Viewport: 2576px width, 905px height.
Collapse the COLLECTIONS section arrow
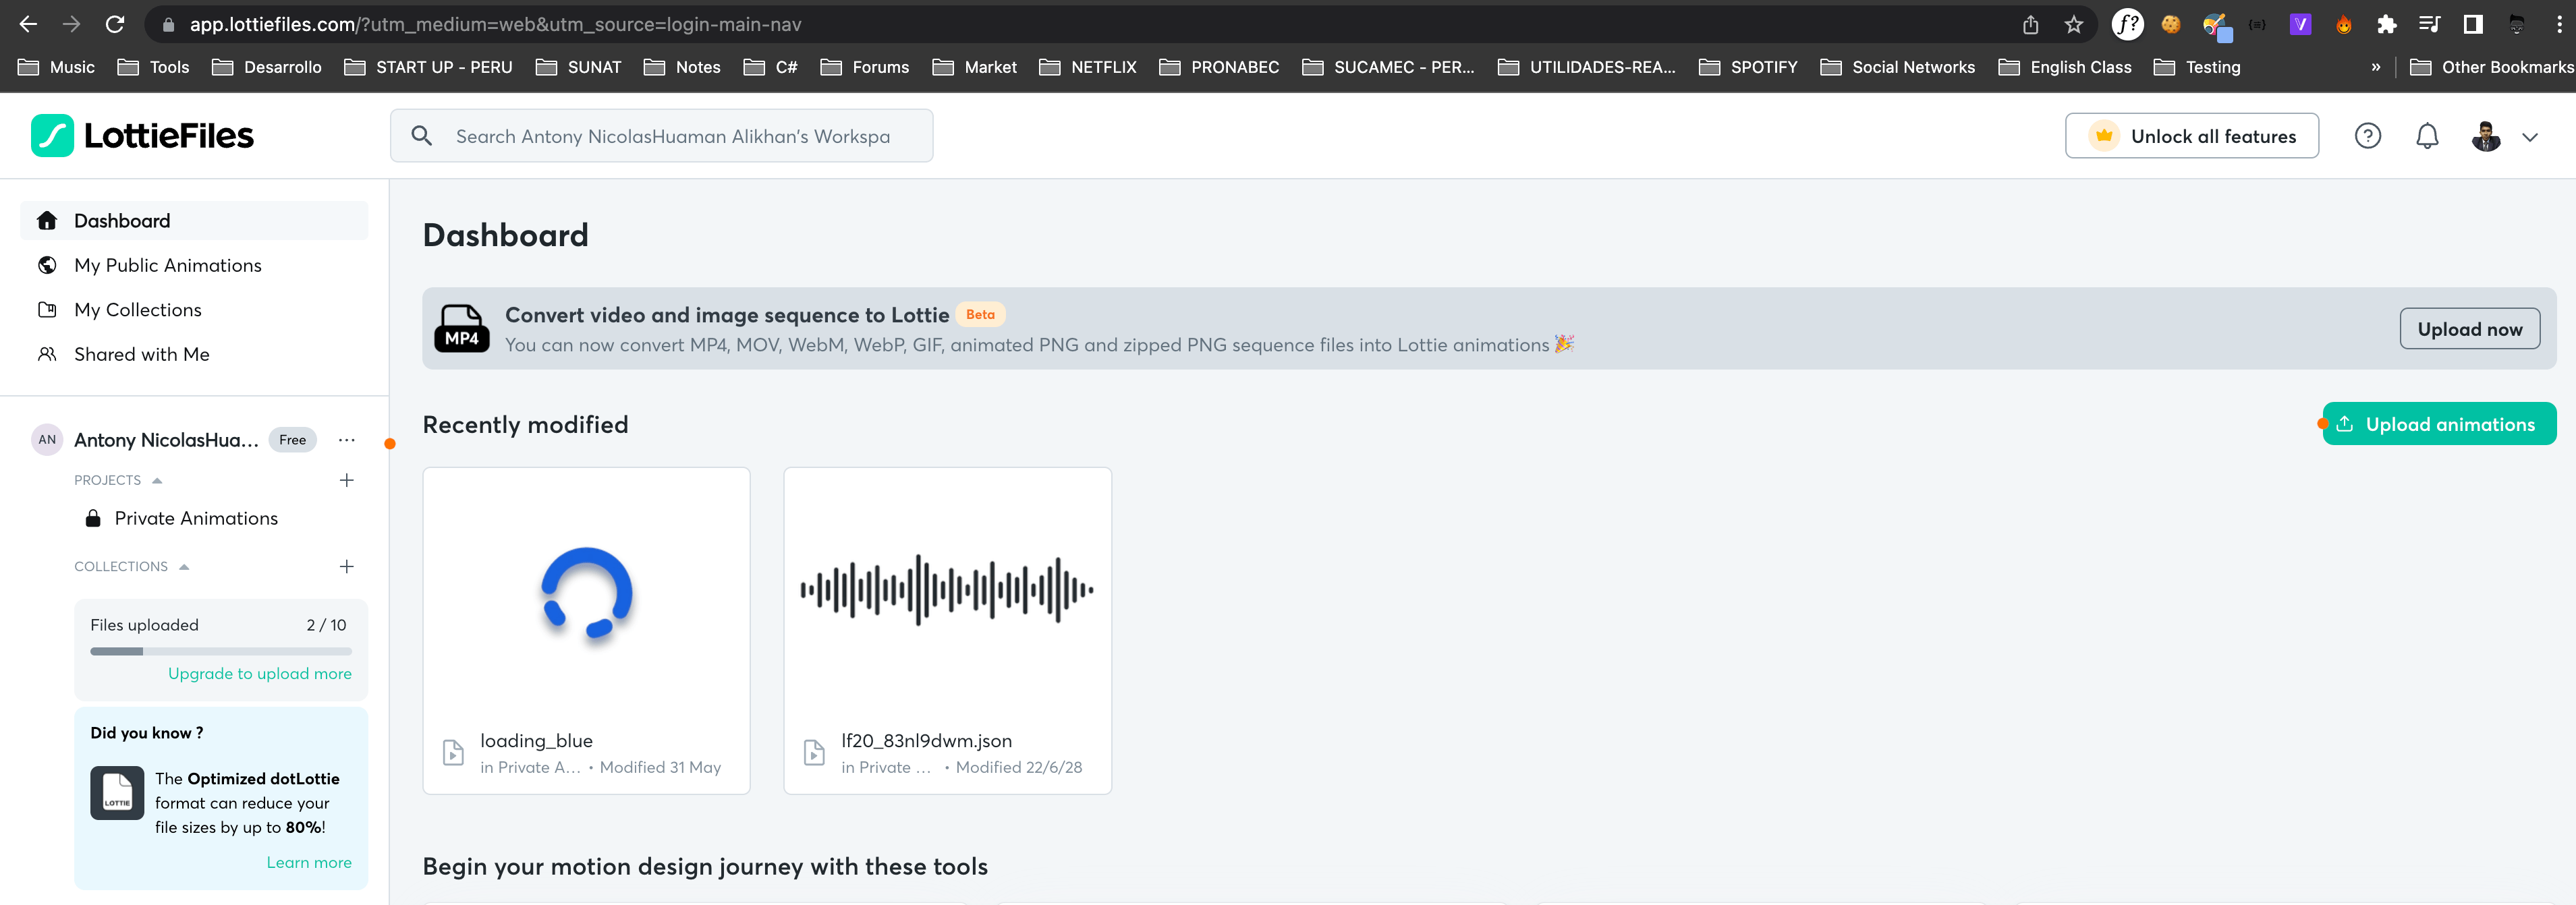(183, 566)
